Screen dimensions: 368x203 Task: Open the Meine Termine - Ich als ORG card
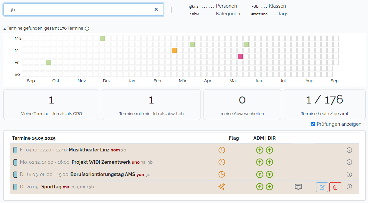coord(51,104)
